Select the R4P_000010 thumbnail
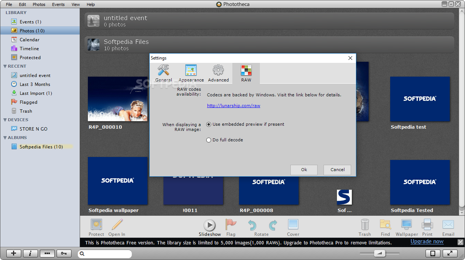Viewport: 465px width, 260px height. pos(118,99)
